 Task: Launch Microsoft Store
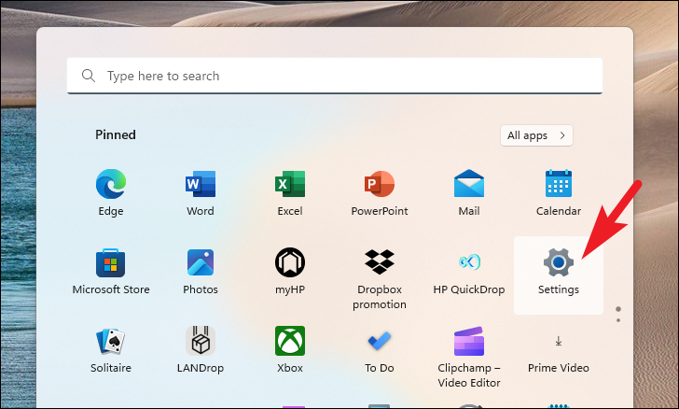click(x=111, y=272)
